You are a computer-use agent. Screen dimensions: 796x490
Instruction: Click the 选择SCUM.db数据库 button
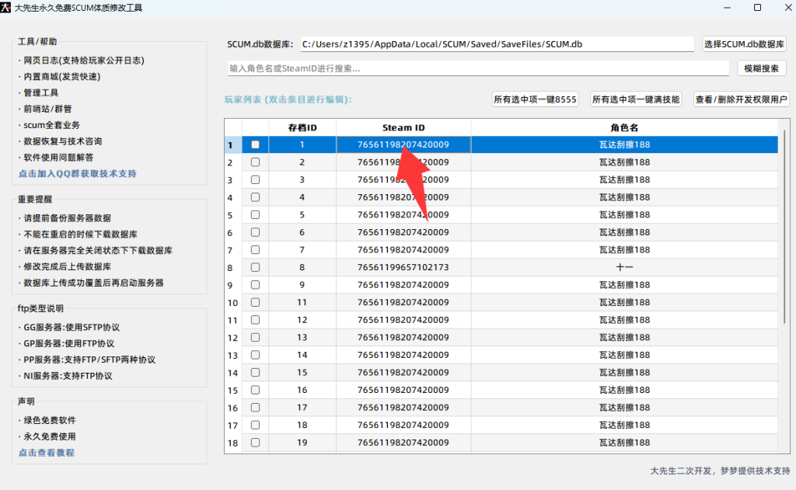point(744,44)
